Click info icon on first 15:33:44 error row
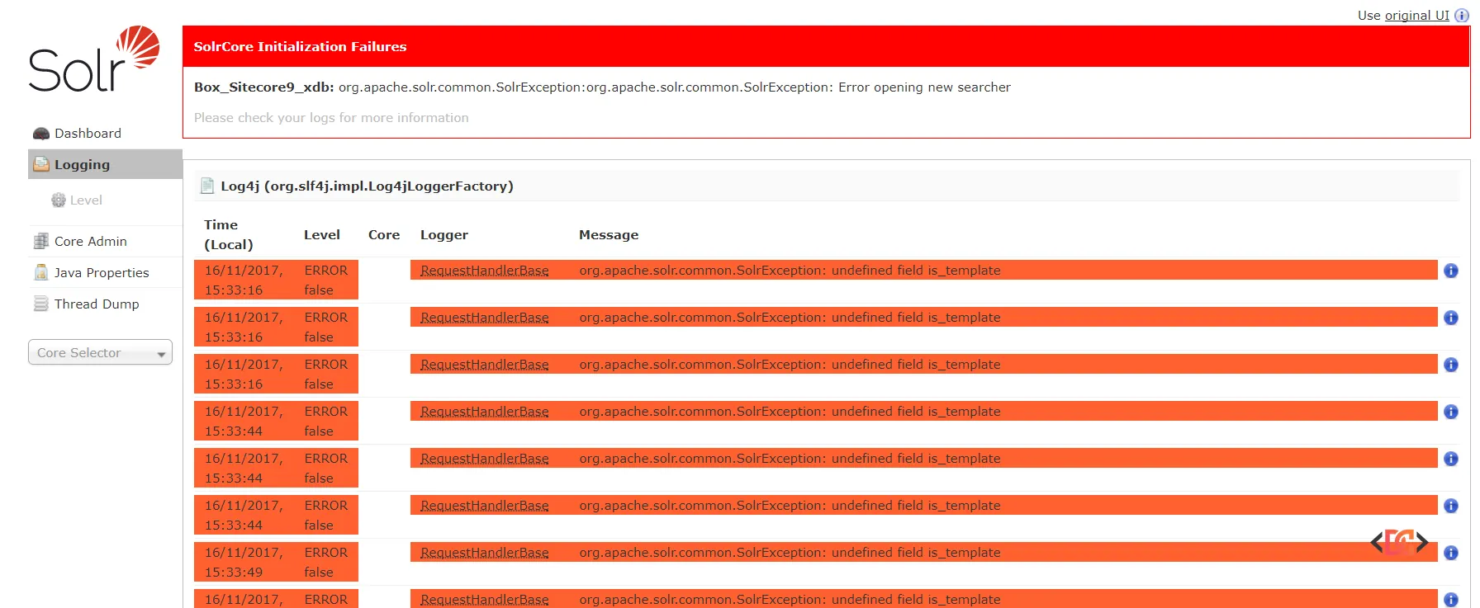The height and width of the screenshot is (608, 1480). 1450,412
